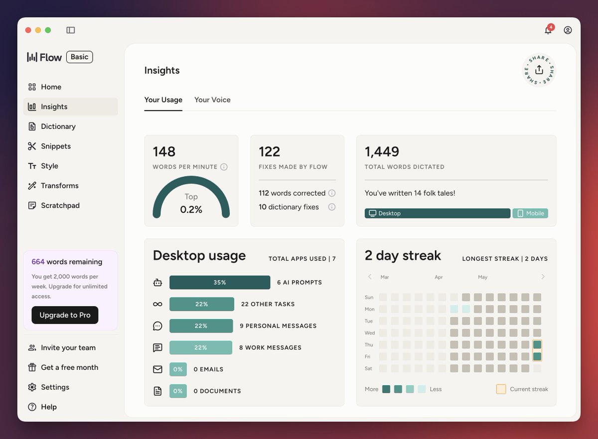This screenshot has width=598, height=439.
Task: Open Transforms in sidebar
Action: coord(70,186)
